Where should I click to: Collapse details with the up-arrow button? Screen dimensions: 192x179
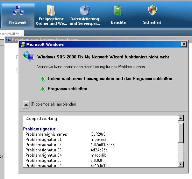[x=26, y=105]
